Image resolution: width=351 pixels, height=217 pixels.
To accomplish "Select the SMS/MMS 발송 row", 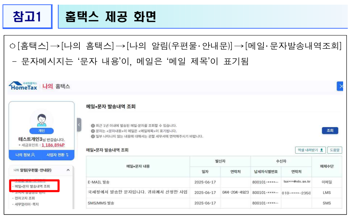I will (x=214, y=203).
